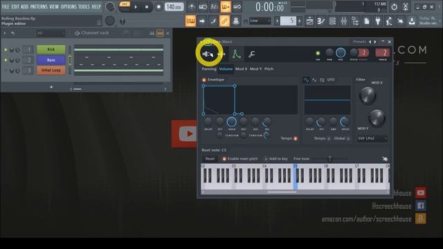Open the wrench miscellaneous settings tab
This screenshot has height=249, width=443.
tap(251, 54)
